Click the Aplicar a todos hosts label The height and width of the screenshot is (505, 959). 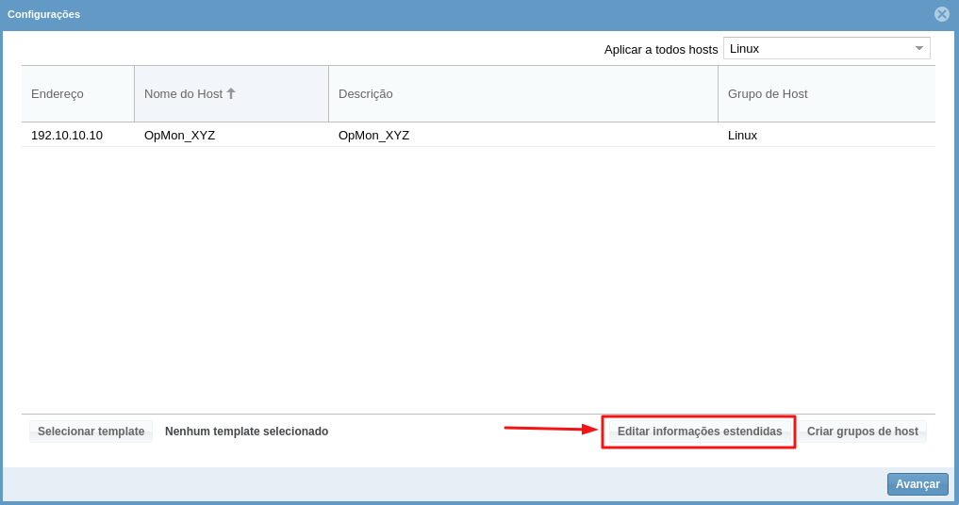(660, 49)
